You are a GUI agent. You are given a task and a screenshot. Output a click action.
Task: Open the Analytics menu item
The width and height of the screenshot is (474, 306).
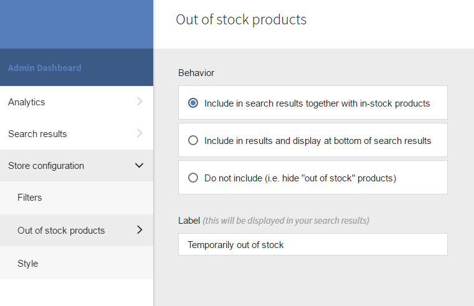(x=27, y=102)
